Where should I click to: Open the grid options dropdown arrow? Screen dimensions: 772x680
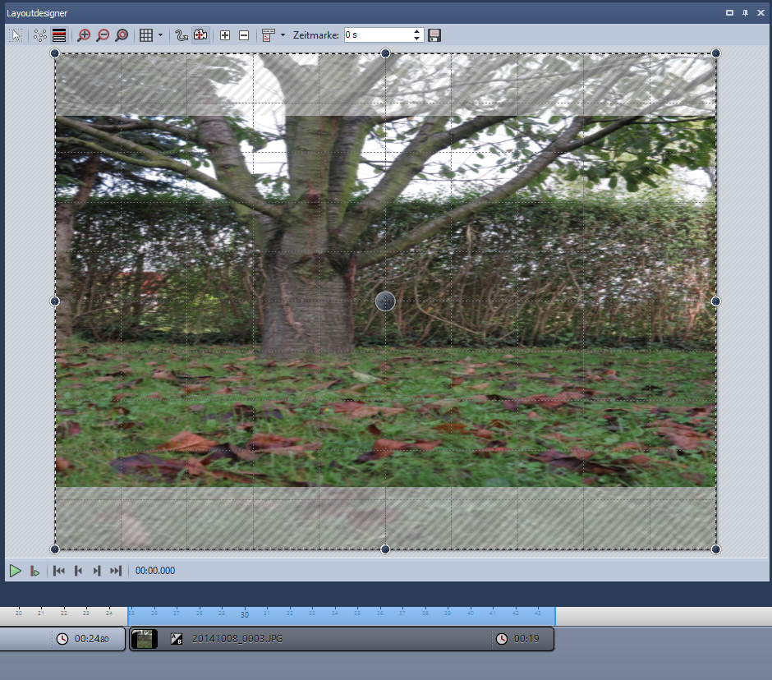[x=160, y=35]
